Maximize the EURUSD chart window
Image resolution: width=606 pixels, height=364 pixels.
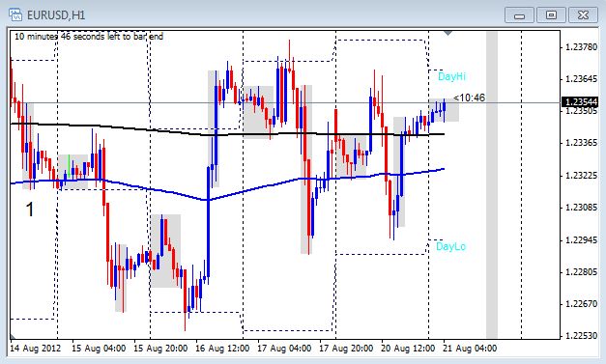click(x=551, y=15)
